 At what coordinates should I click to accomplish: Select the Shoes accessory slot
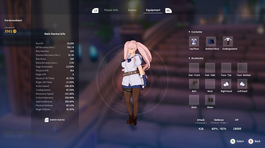tap(210, 100)
